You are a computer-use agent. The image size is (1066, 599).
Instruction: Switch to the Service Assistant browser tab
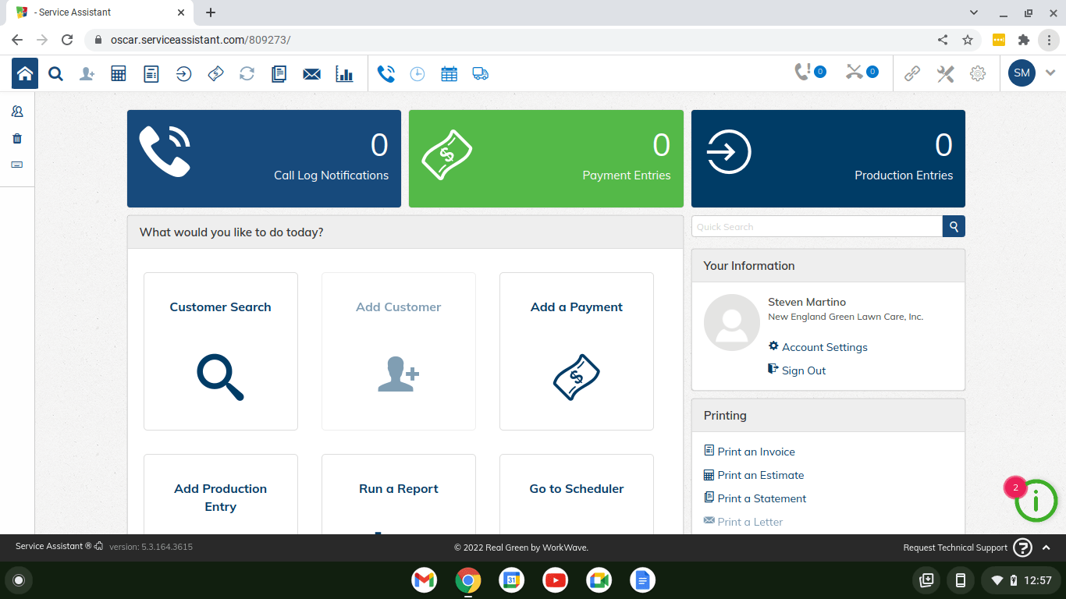click(94, 12)
